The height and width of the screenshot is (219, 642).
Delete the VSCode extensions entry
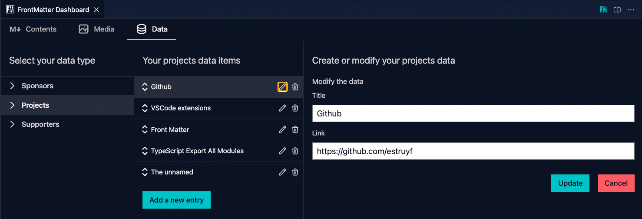pyautogui.click(x=295, y=108)
